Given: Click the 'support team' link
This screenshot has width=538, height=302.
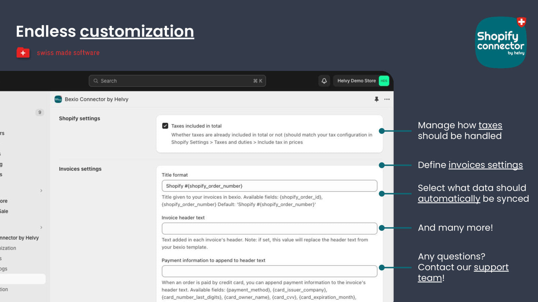Looking at the screenshot, I should (x=463, y=272).
